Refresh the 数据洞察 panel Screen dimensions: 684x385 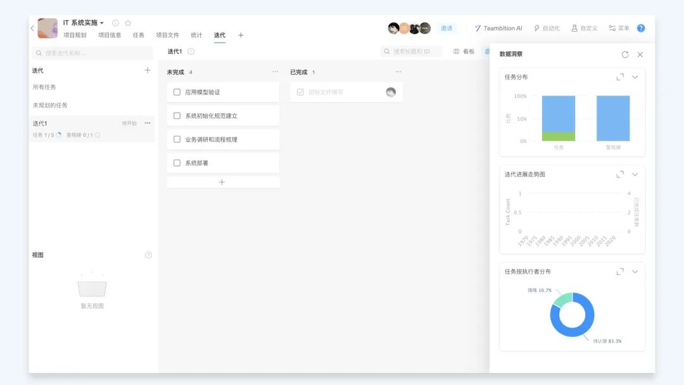tap(625, 54)
